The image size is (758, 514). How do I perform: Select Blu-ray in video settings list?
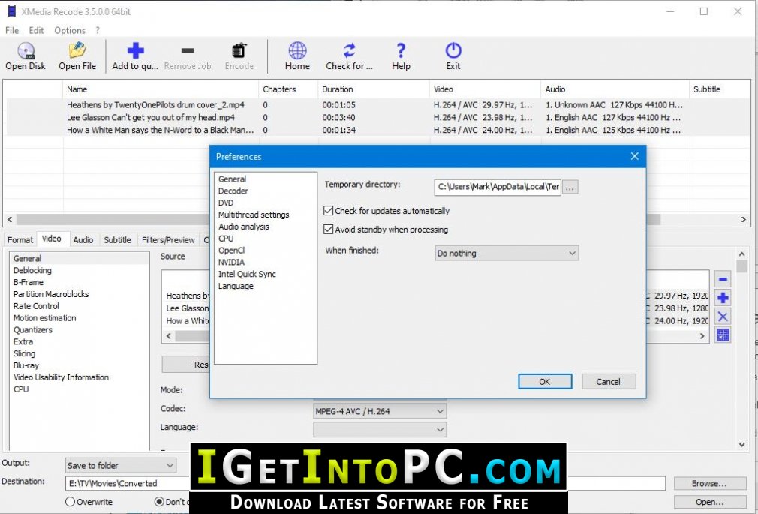coord(26,365)
